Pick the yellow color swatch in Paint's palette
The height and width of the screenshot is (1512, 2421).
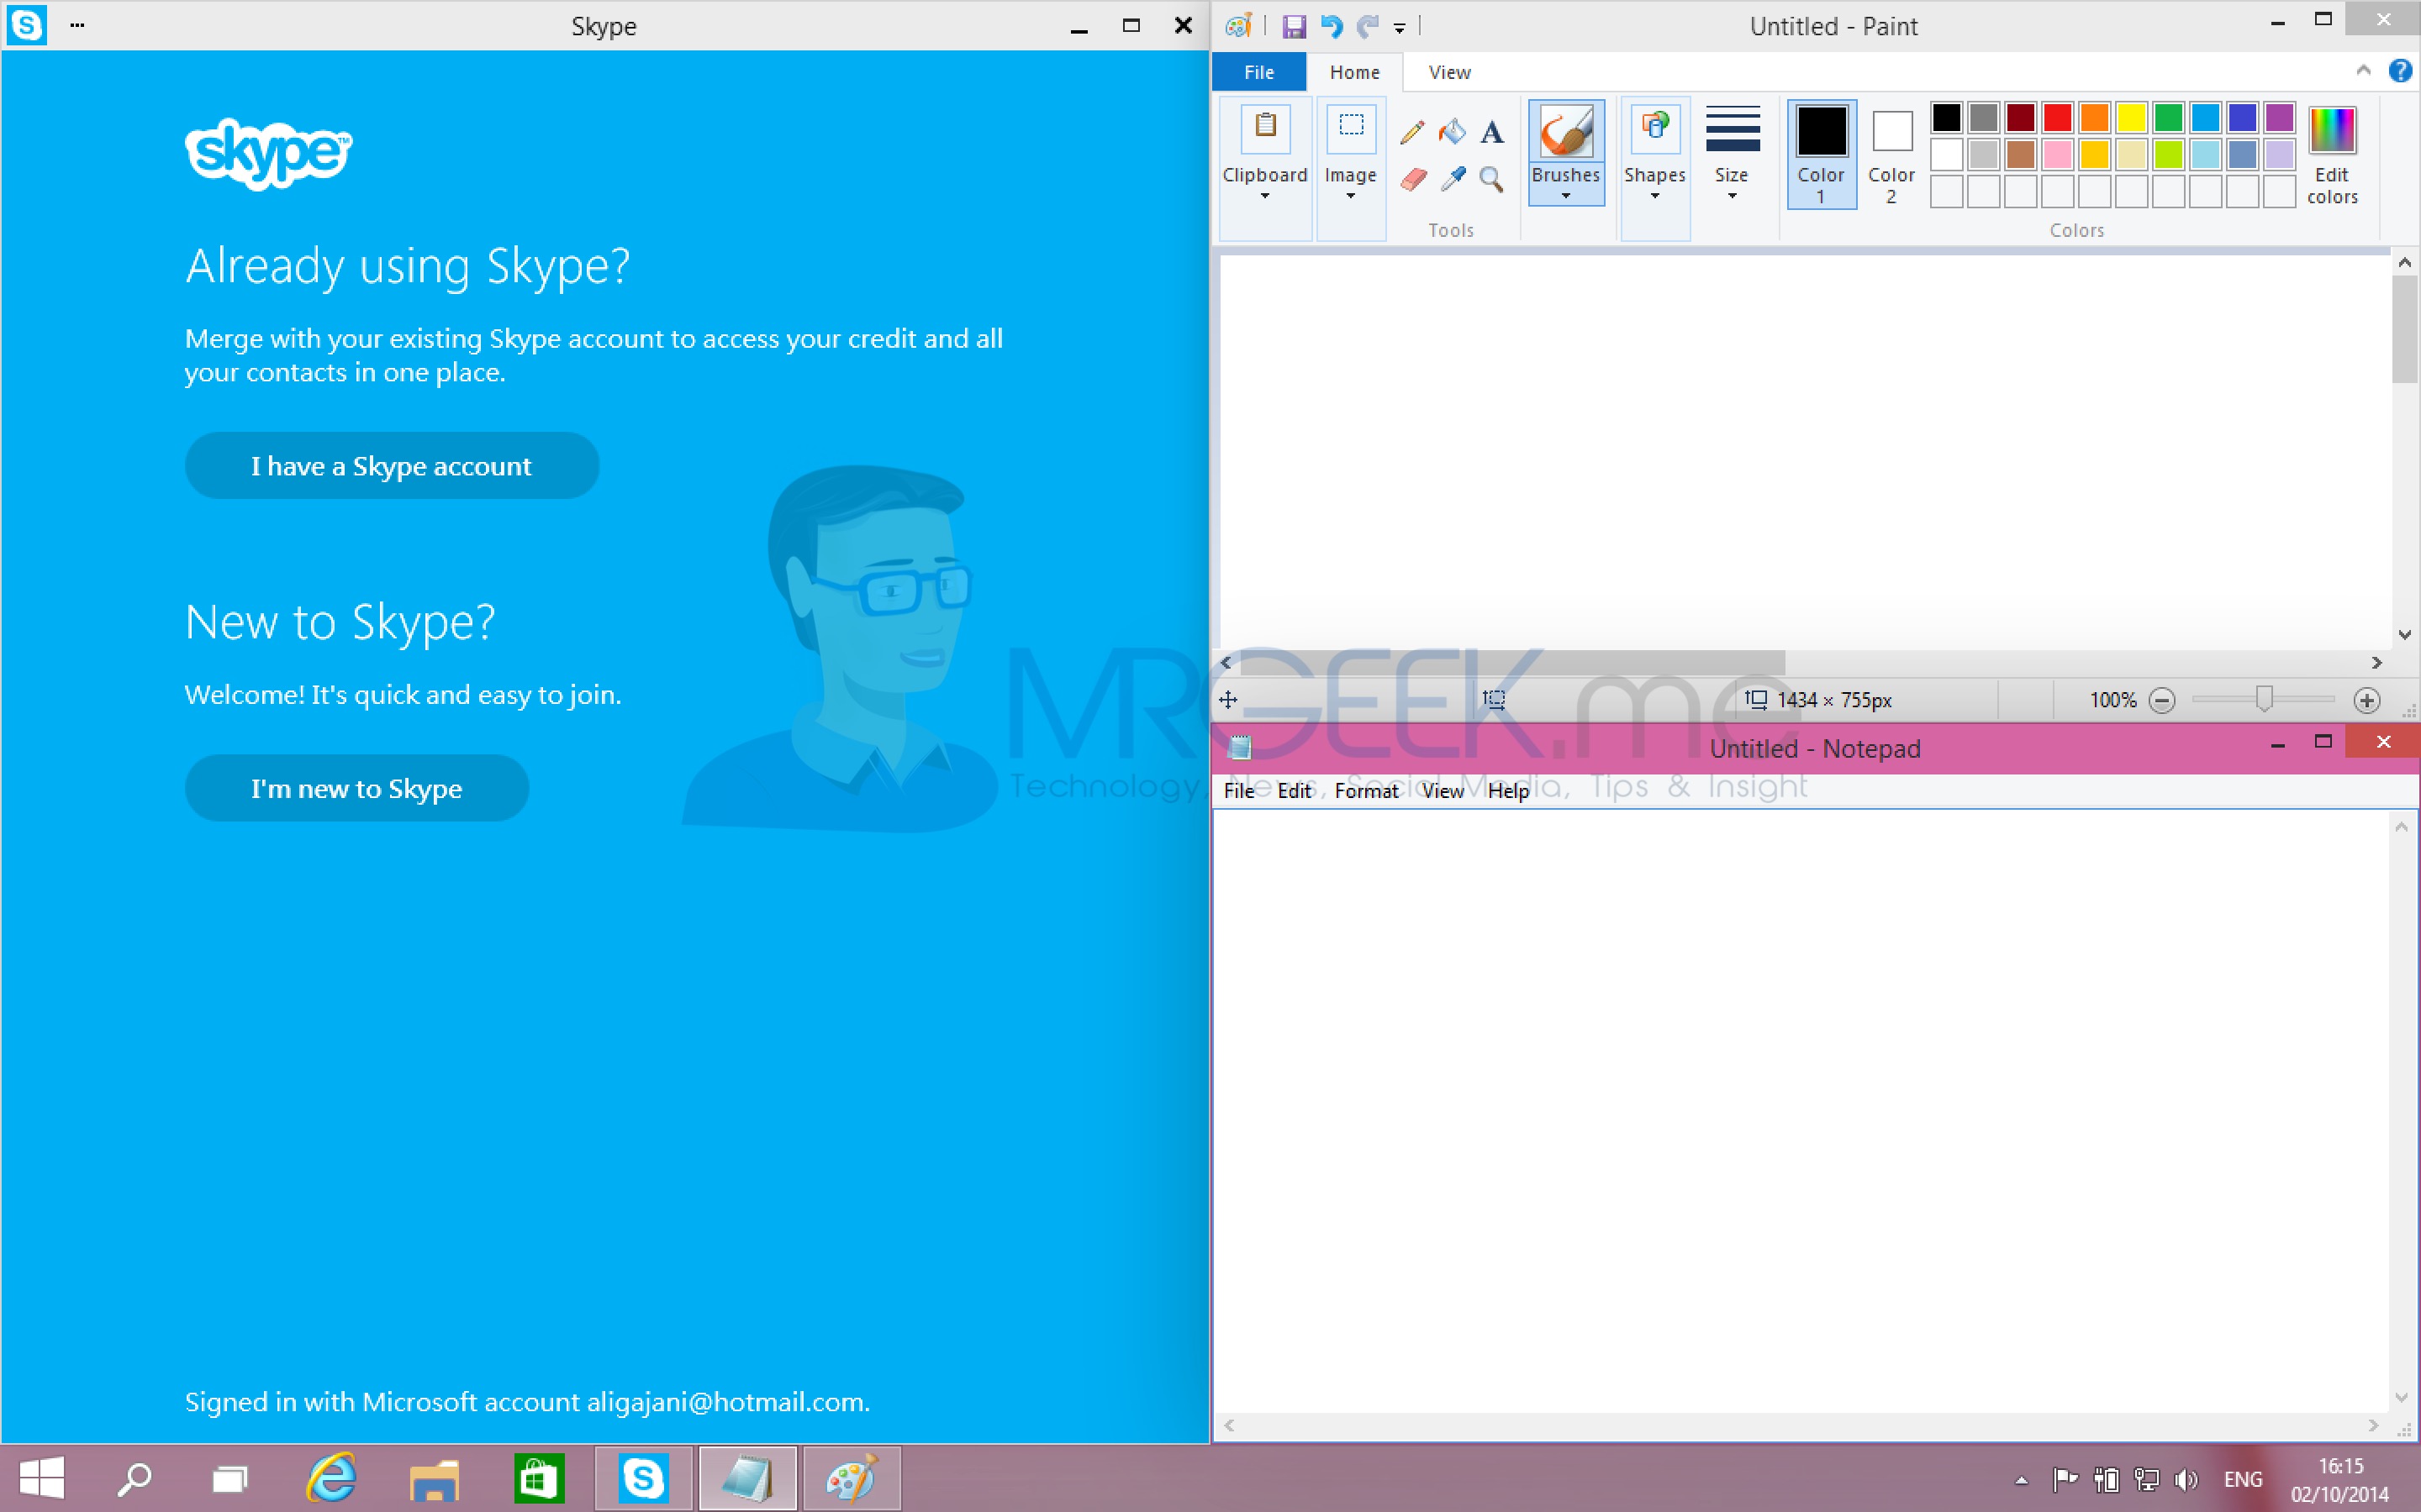pos(2132,118)
